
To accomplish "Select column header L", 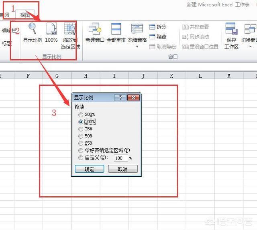I will click(200, 76).
